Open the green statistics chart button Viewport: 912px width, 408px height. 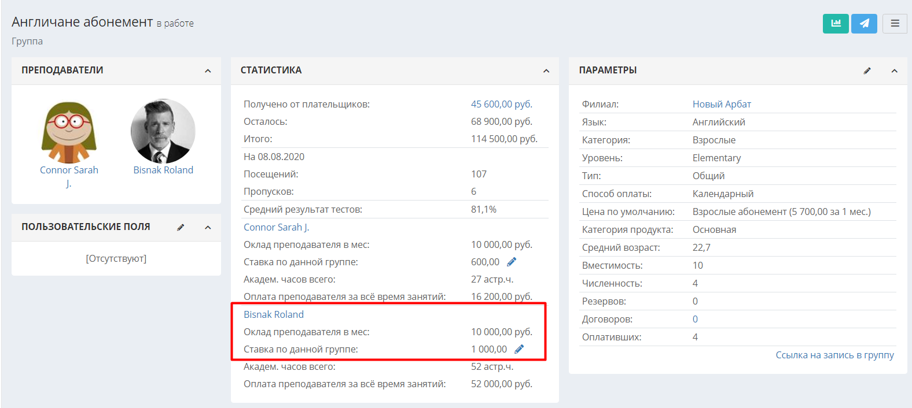pyautogui.click(x=836, y=24)
